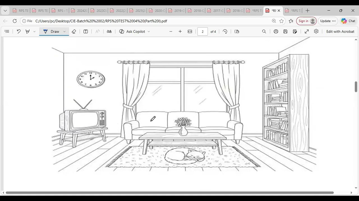The image size is (359, 201).
Task: Click the Save as icon
Action: [295, 32]
